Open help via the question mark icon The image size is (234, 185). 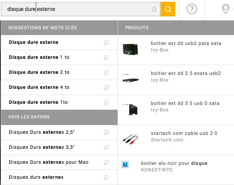192,9
